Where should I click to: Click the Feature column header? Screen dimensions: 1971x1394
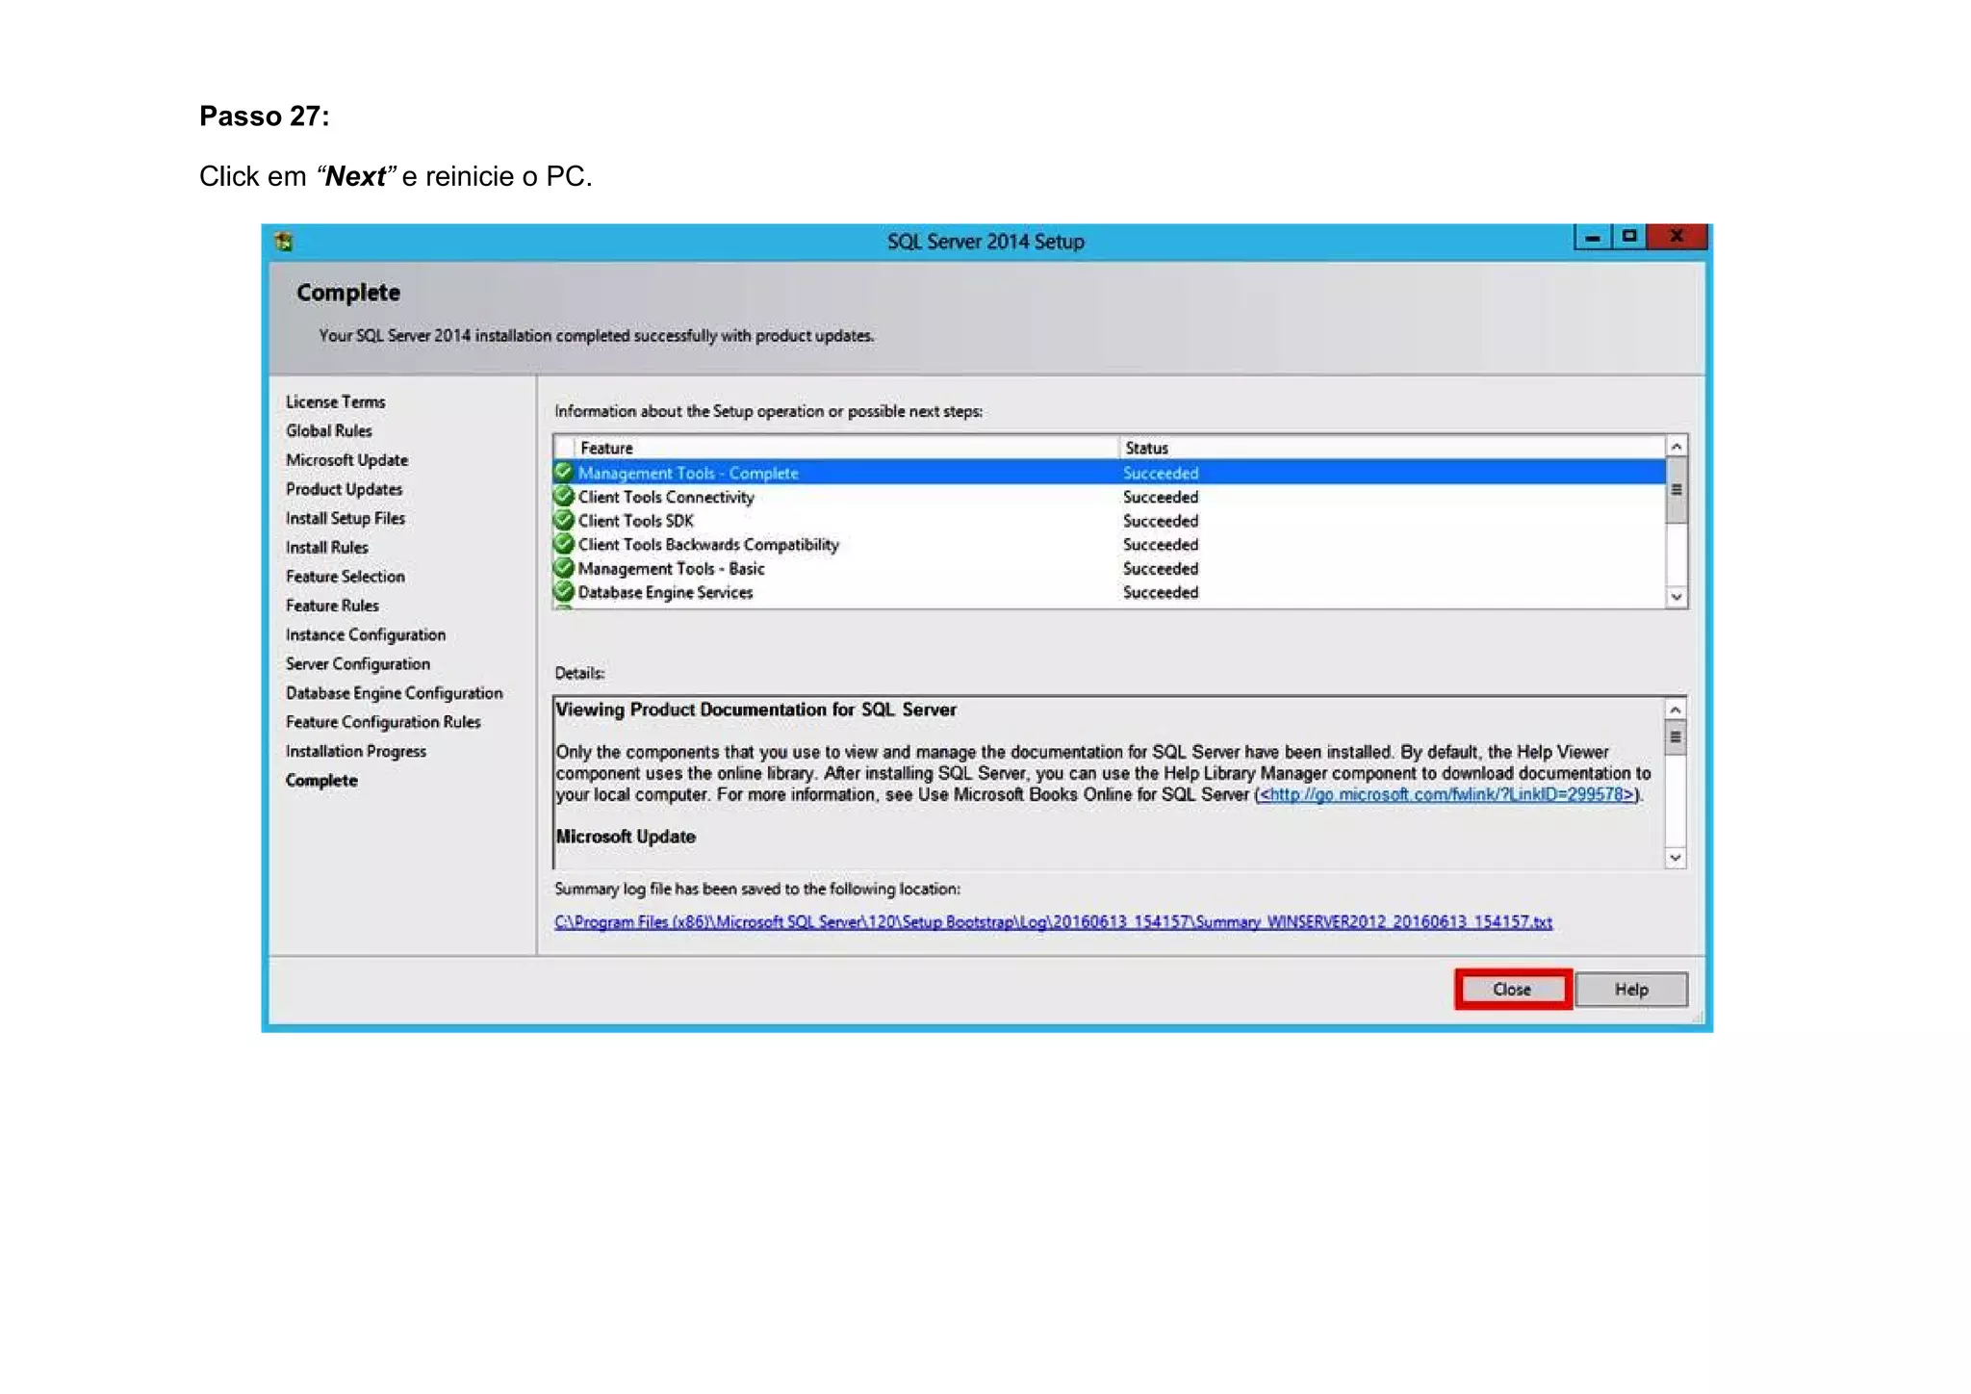click(847, 448)
